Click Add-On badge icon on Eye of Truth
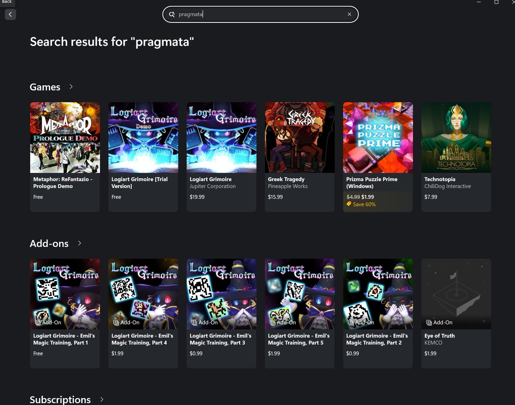Screen dimensions: 515x405 click(x=429, y=322)
